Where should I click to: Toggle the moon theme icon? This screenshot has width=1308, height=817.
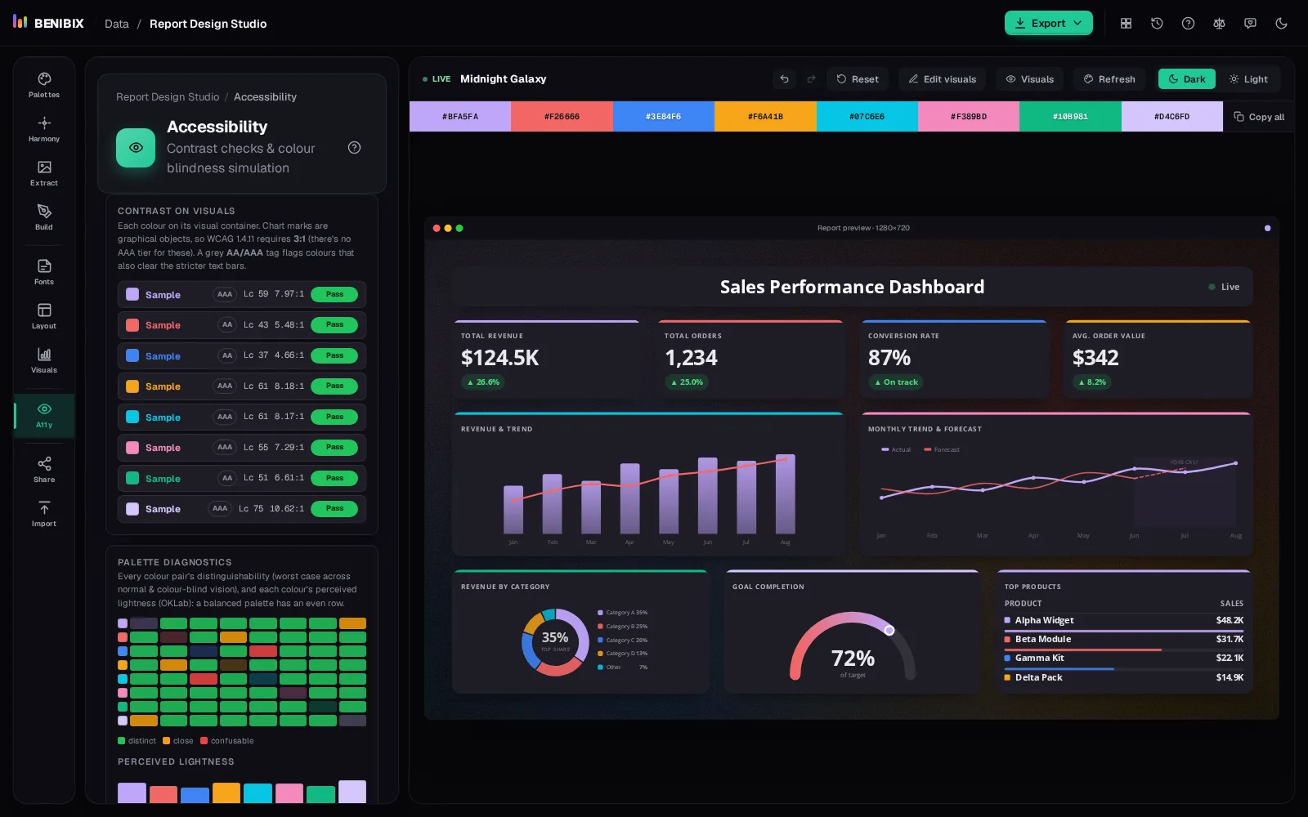tap(1281, 24)
